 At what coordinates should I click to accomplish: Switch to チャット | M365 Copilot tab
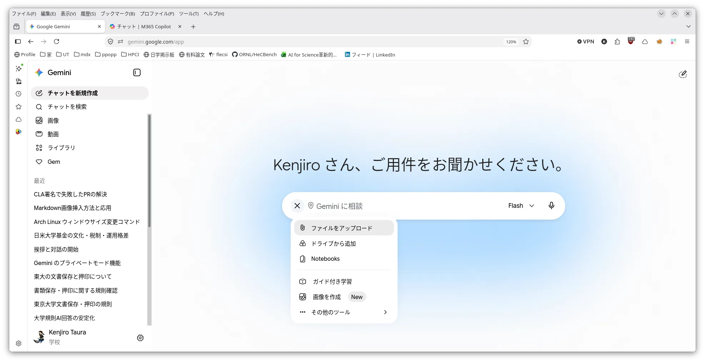pos(145,26)
